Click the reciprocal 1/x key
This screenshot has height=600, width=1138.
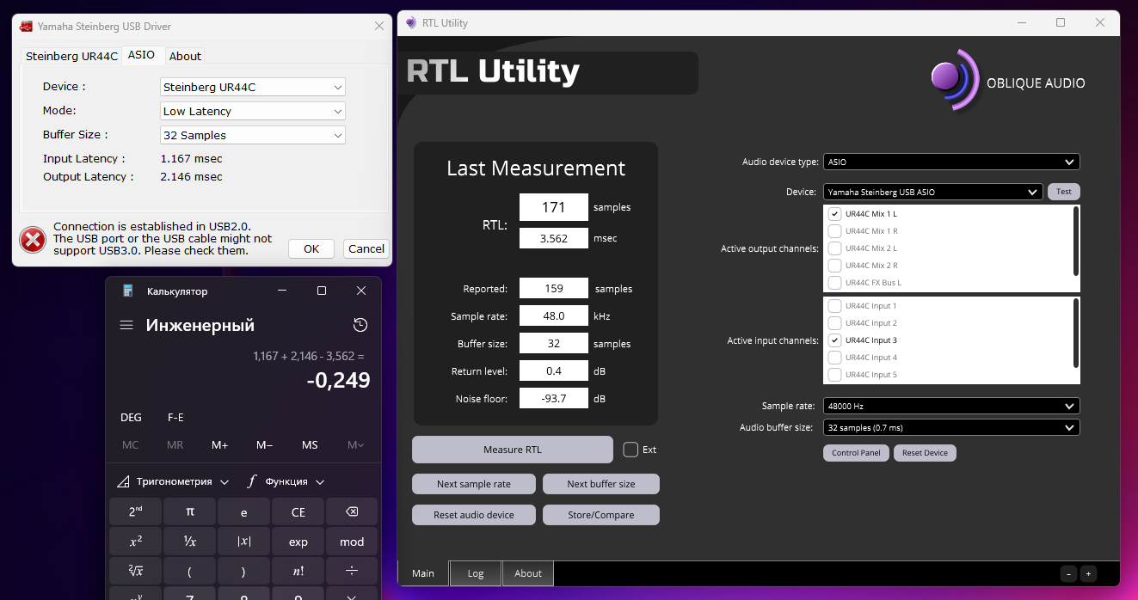190,542
